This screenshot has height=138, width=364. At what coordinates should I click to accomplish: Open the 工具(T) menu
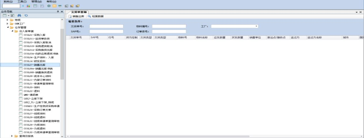(22, 2)
